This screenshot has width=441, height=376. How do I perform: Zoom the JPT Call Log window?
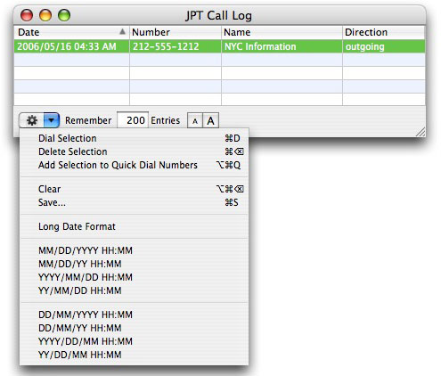tap(64, 15)
